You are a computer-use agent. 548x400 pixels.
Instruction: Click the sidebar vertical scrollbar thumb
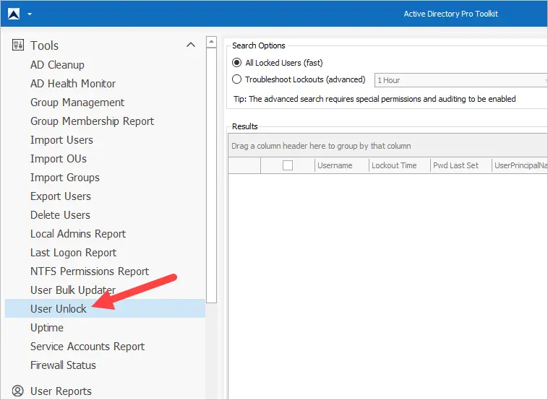click(x=211, y=175)
